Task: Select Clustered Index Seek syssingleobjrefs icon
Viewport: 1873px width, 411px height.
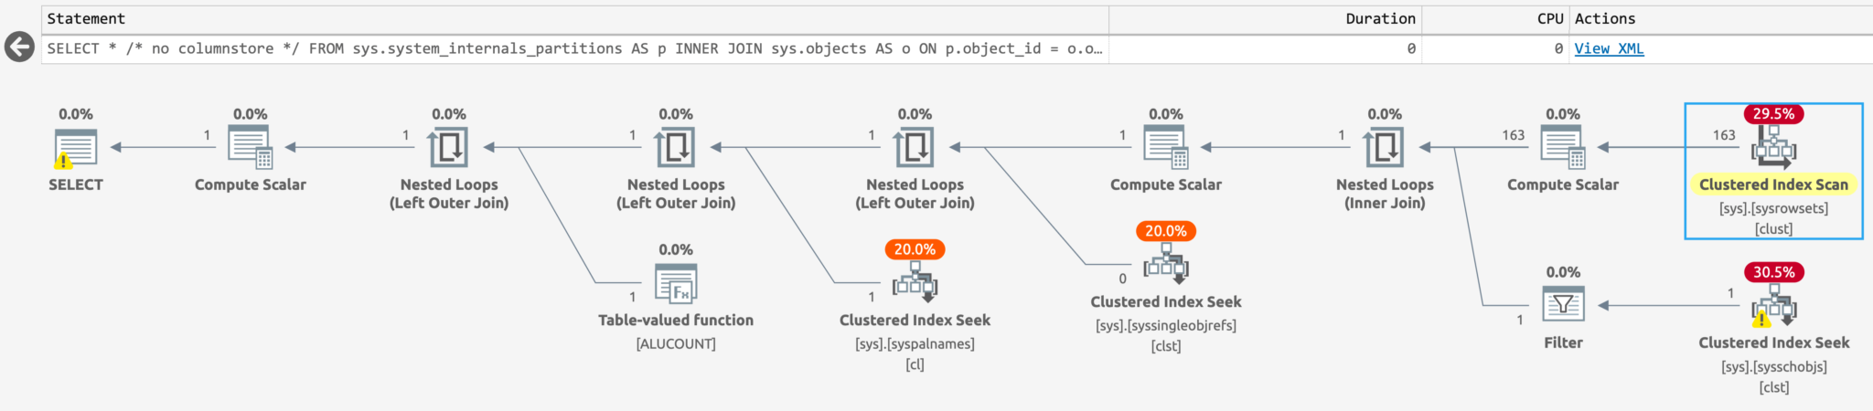Action: coord(1165,265)
